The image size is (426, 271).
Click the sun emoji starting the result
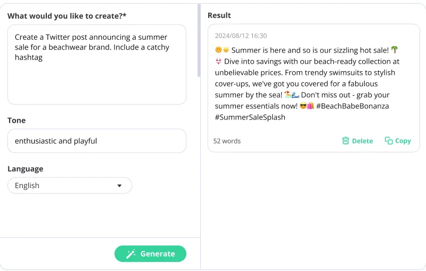click(x=225, y=50)
